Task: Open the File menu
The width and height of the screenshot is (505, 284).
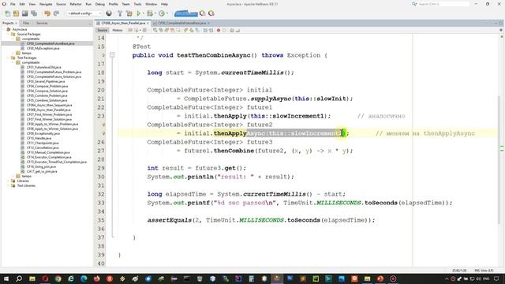Action: point(13,4)
